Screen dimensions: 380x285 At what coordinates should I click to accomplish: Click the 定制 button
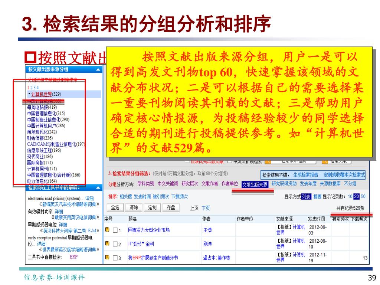click(x=152, y=207)
